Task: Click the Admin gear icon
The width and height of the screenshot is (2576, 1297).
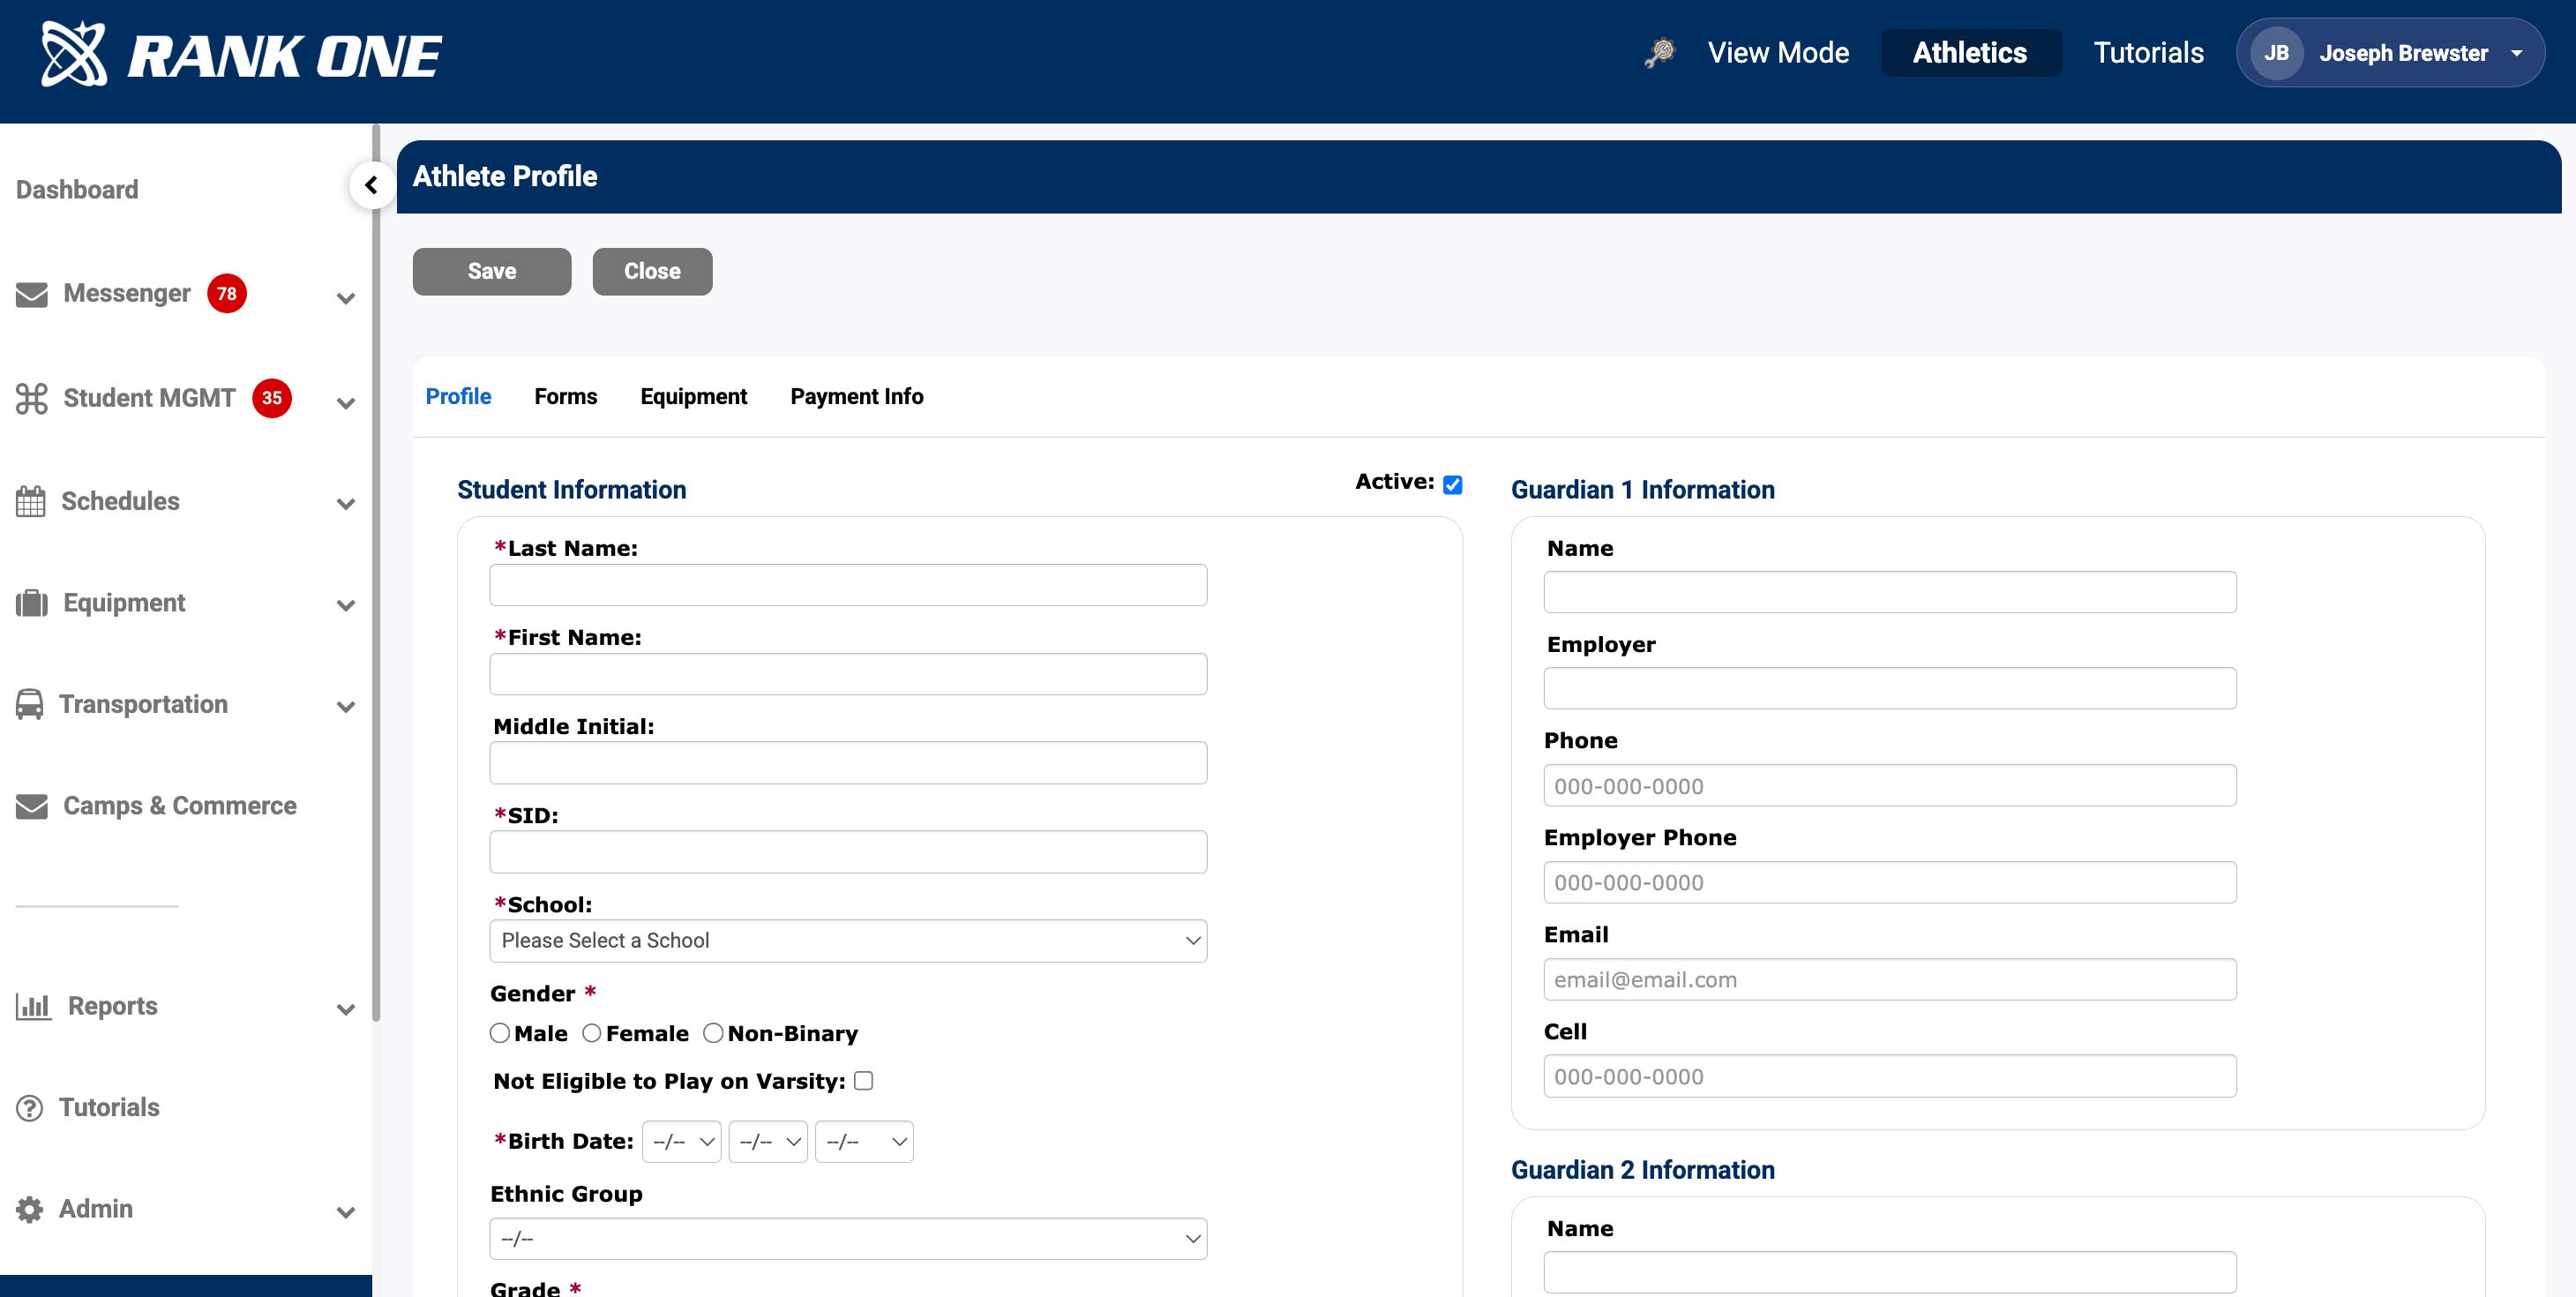Action: (30, 1209)
